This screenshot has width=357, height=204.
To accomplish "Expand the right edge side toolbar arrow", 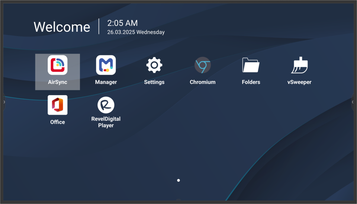I will (x=353, y=102).
